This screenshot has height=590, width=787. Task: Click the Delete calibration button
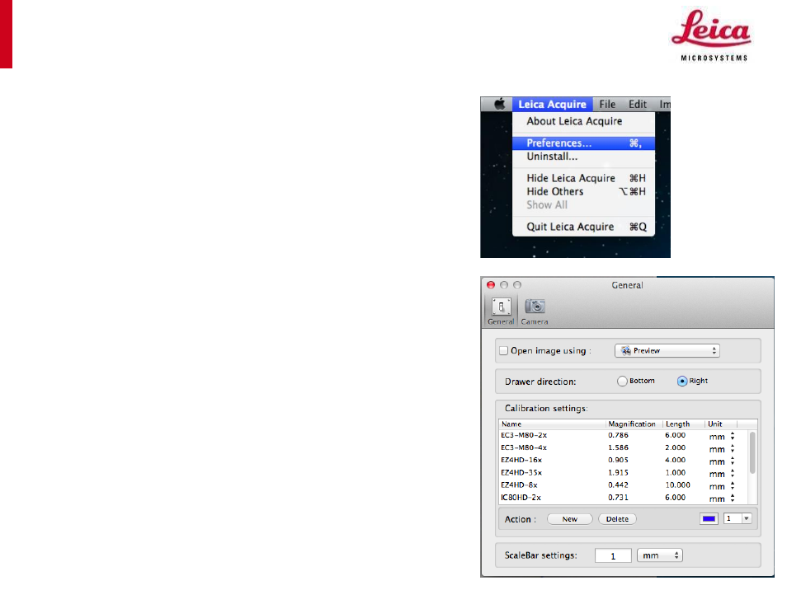pos(617,519)
